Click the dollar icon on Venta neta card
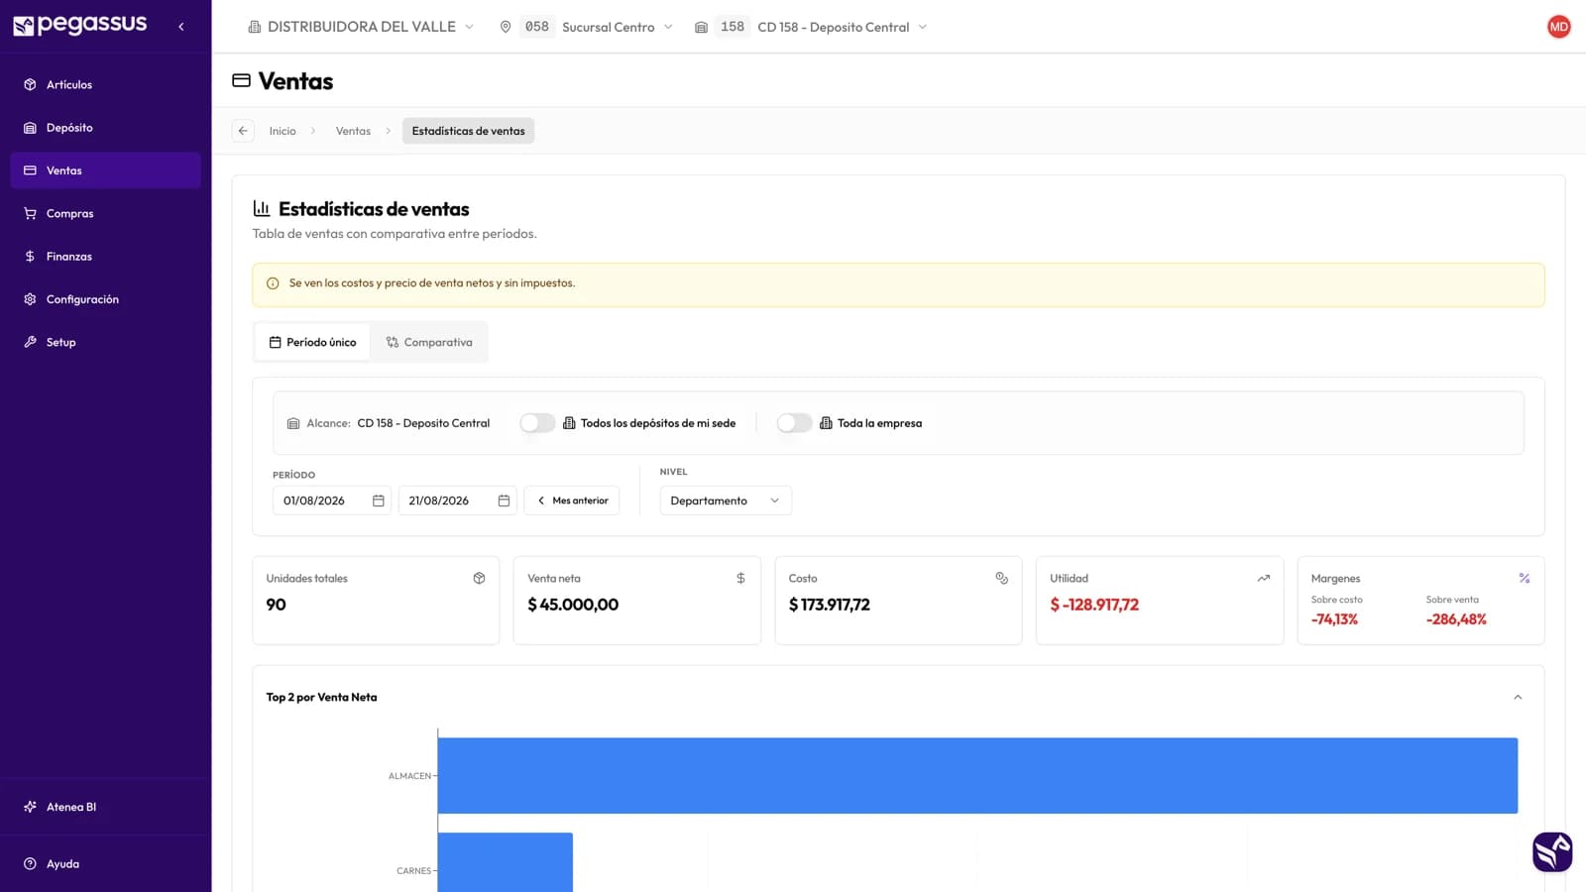 click(740, 578)
